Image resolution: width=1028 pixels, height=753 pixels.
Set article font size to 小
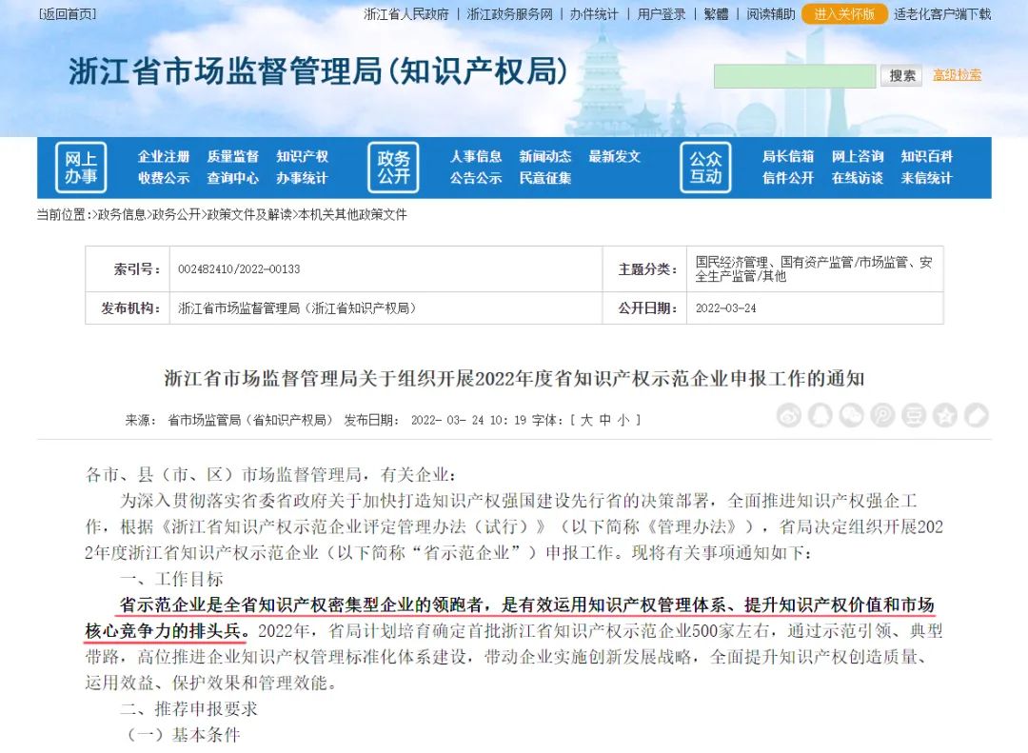tap(623, 420)
